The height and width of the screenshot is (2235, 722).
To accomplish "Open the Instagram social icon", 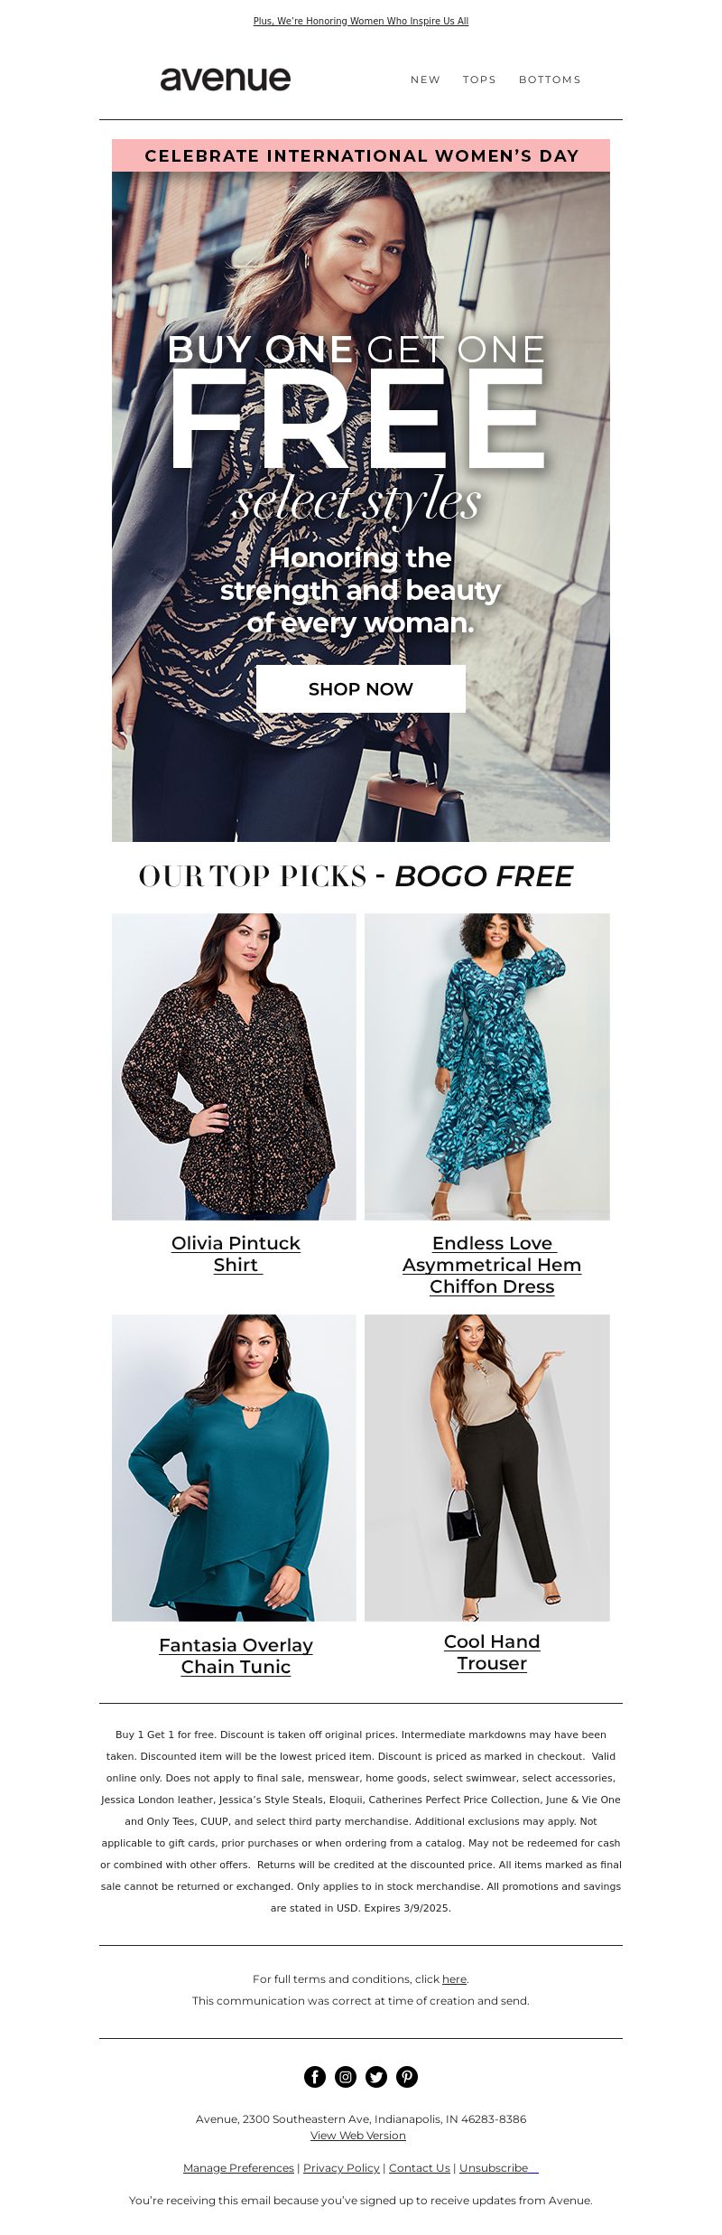I will coord(346,2077).
